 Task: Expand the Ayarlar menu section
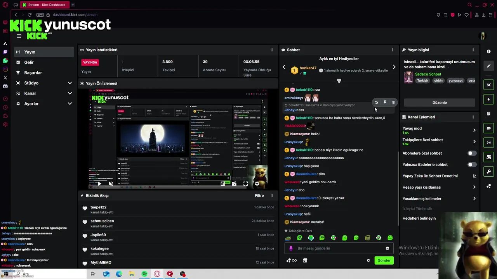click(70, 104)
